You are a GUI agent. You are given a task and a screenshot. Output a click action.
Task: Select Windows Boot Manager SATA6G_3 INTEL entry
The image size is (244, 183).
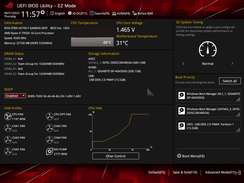coord(208,111)
